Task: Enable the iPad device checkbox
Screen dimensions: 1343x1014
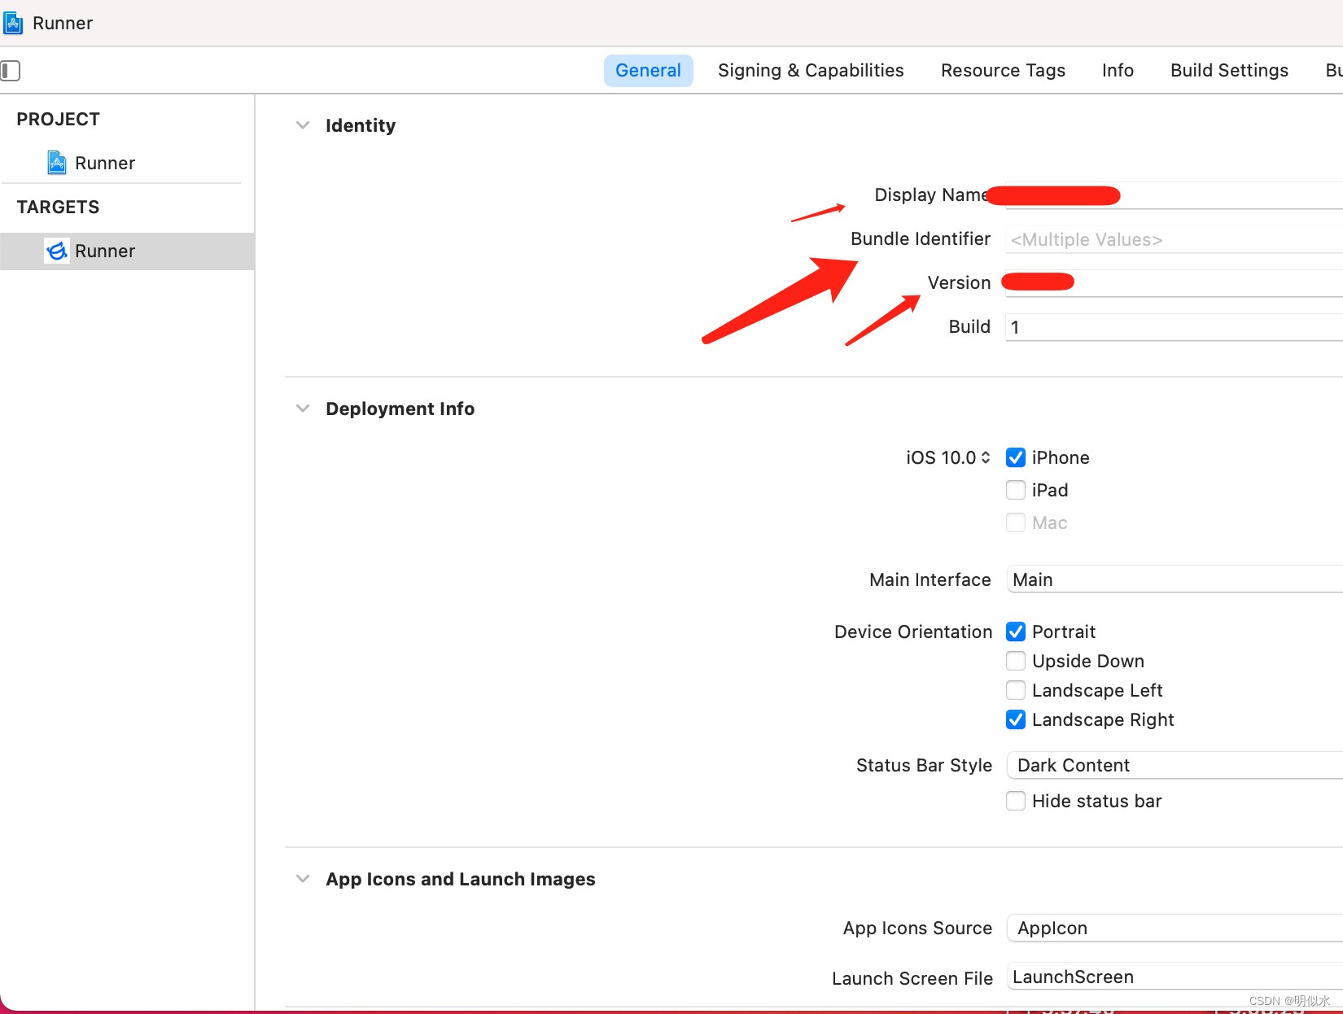Action: tap(1016, 490)
